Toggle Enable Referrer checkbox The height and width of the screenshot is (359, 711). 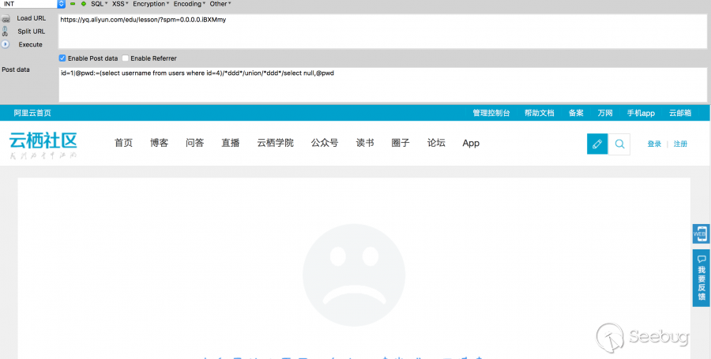pyautogui.click(x=125, y=58)
